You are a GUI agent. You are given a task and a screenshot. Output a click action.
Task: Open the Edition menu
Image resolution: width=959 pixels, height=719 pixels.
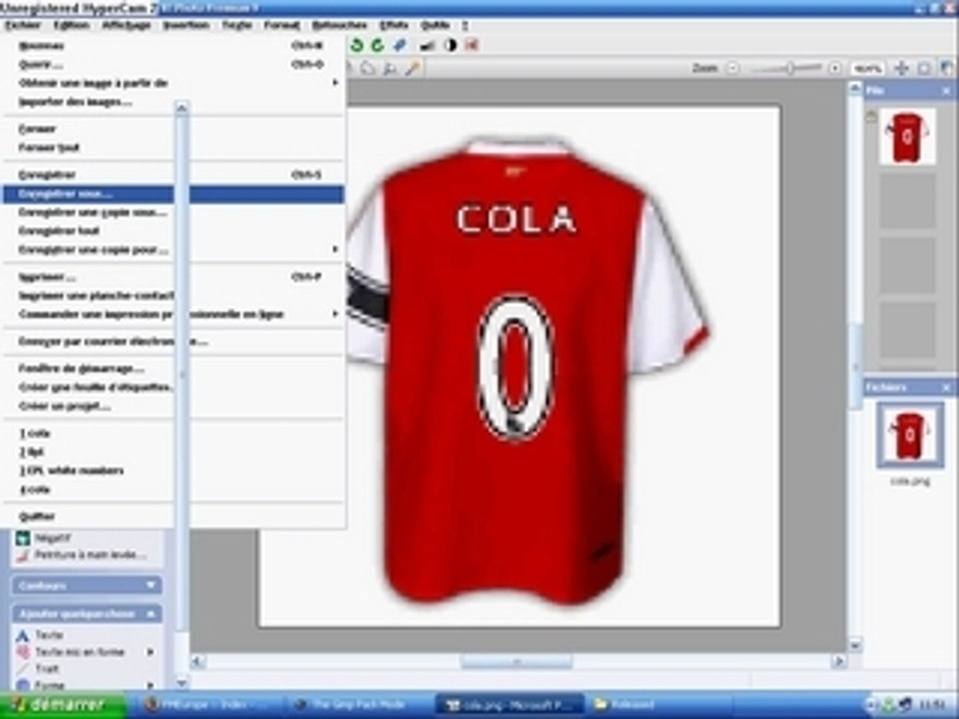(72, 25)
